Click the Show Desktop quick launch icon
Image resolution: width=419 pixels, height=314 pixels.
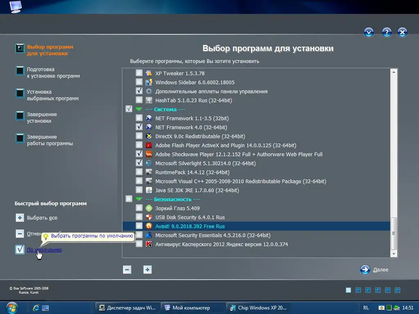click(45, 308)
